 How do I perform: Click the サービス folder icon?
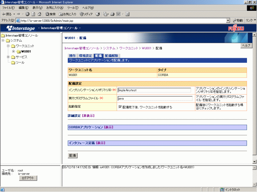(13, 57)
